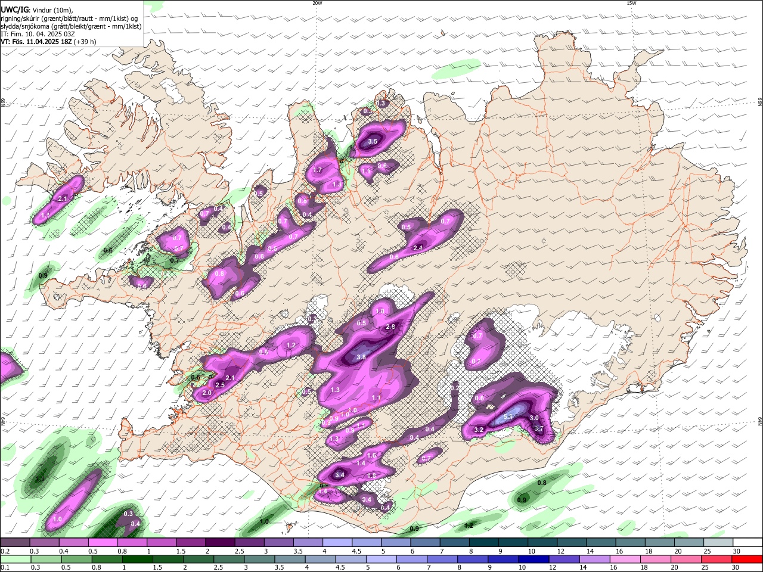Click the '1.7' value in the northern fjords
Image resolution: width=763 pixels, height=572 pixels.
(317, 170)
